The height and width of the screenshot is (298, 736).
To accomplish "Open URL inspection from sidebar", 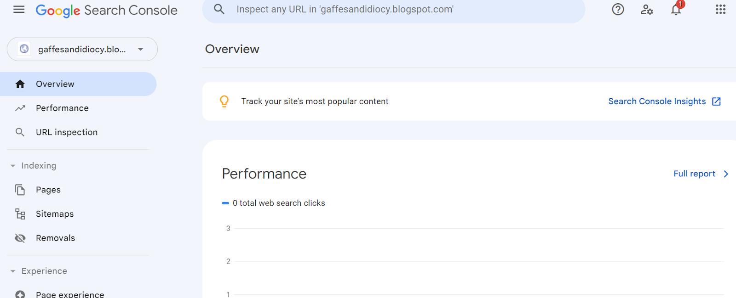I will point(67,132).
